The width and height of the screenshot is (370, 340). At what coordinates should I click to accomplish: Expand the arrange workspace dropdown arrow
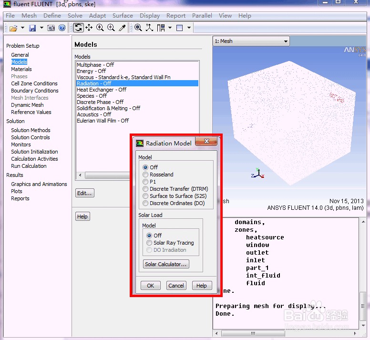pos(170,28)
